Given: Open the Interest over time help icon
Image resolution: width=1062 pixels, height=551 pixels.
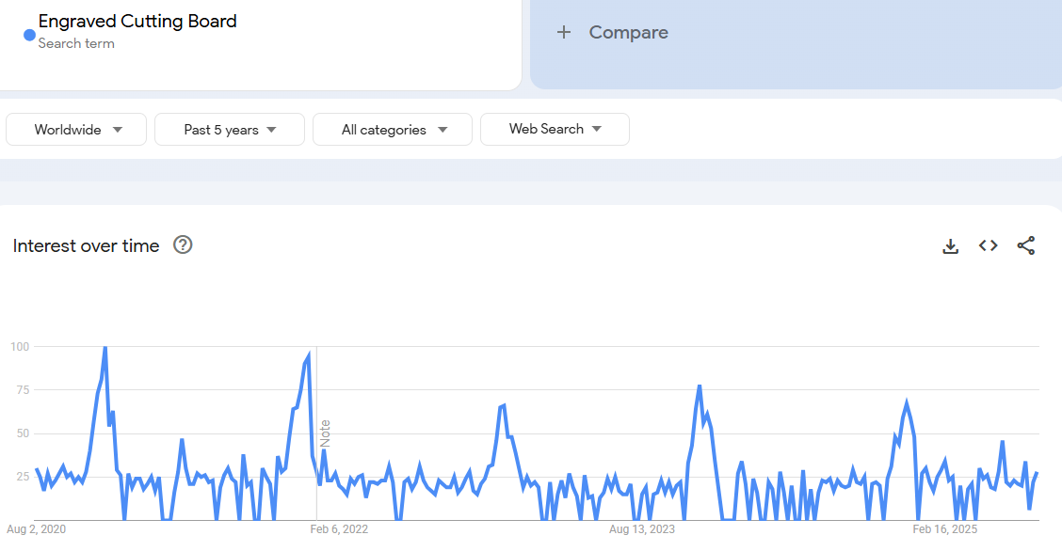Looking at the screenshot, I should click(183, 245).
